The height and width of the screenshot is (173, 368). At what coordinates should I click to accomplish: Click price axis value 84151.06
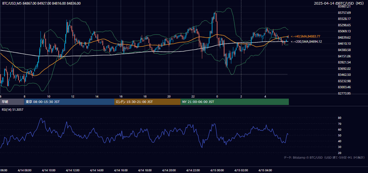(344, 56)
